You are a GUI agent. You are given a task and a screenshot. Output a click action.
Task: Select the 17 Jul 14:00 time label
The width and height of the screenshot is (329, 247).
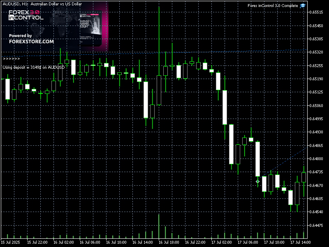tap(300, 242)
